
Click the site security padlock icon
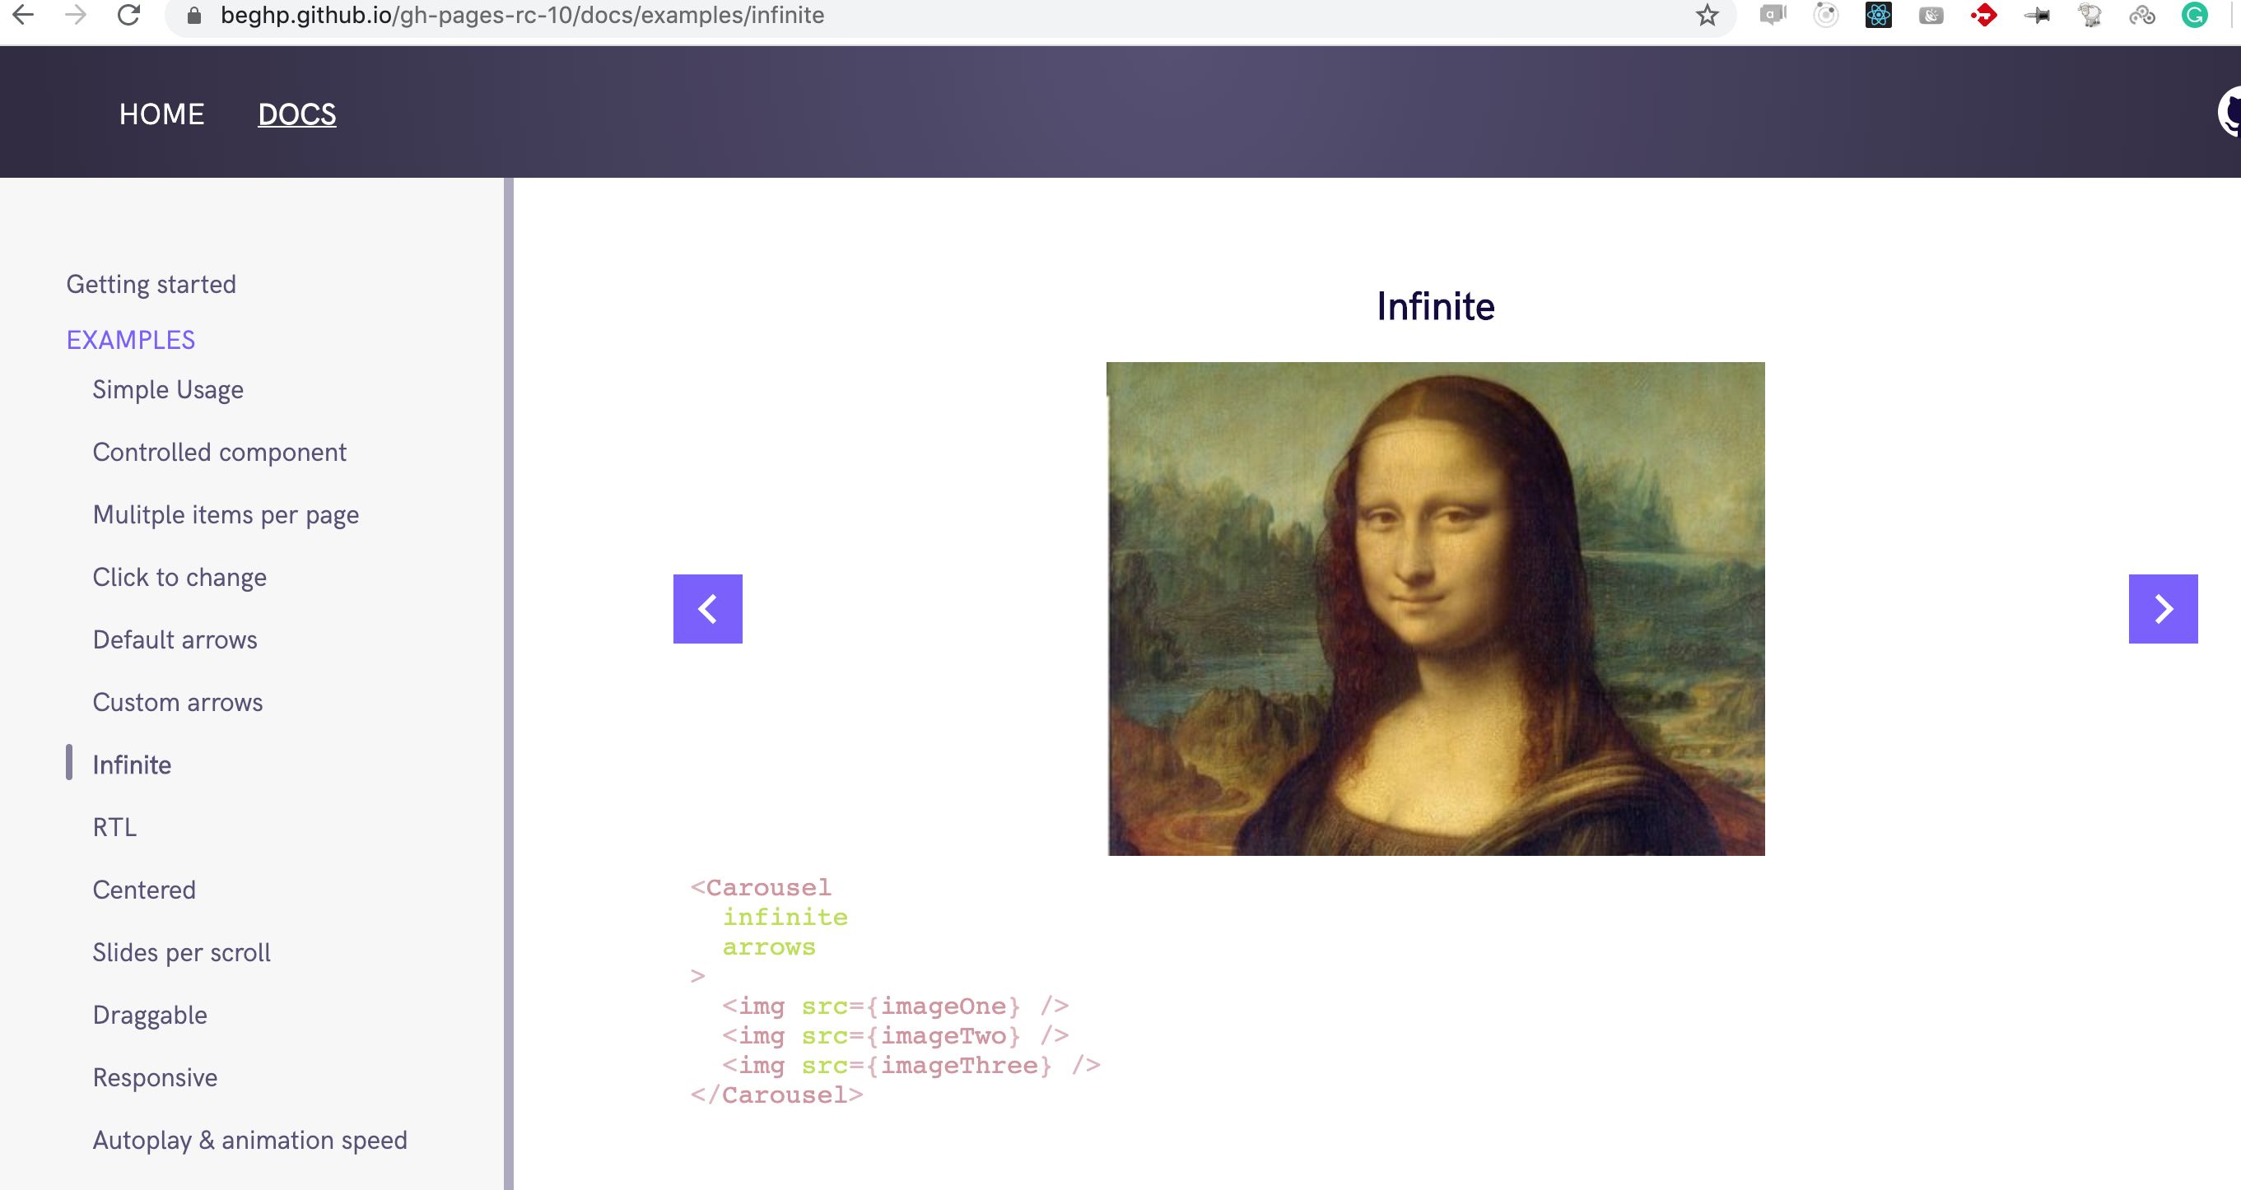pos(193,15)
